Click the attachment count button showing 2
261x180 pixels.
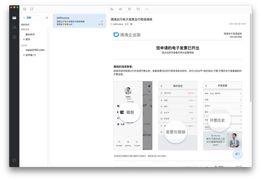tap(237, 154)
